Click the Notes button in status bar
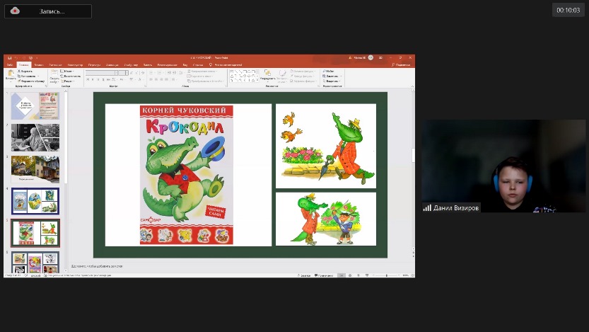The width and height of the screenshot is (589, 332). pos(305,275)
